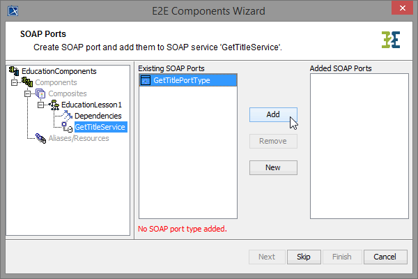Click the GetTitleService service icon
The height and width of the screenshot is (279, 418).
point(68,127)
